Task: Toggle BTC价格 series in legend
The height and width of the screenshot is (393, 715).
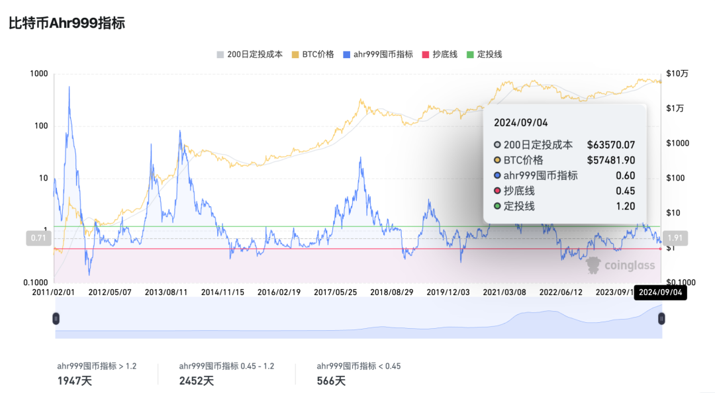Action: point(312,54)
